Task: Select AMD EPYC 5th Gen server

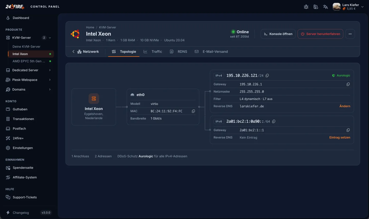Action: [31, 61]
